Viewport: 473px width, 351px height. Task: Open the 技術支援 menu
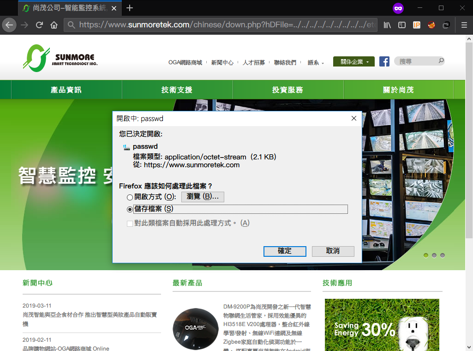click(x=177, y=90)
